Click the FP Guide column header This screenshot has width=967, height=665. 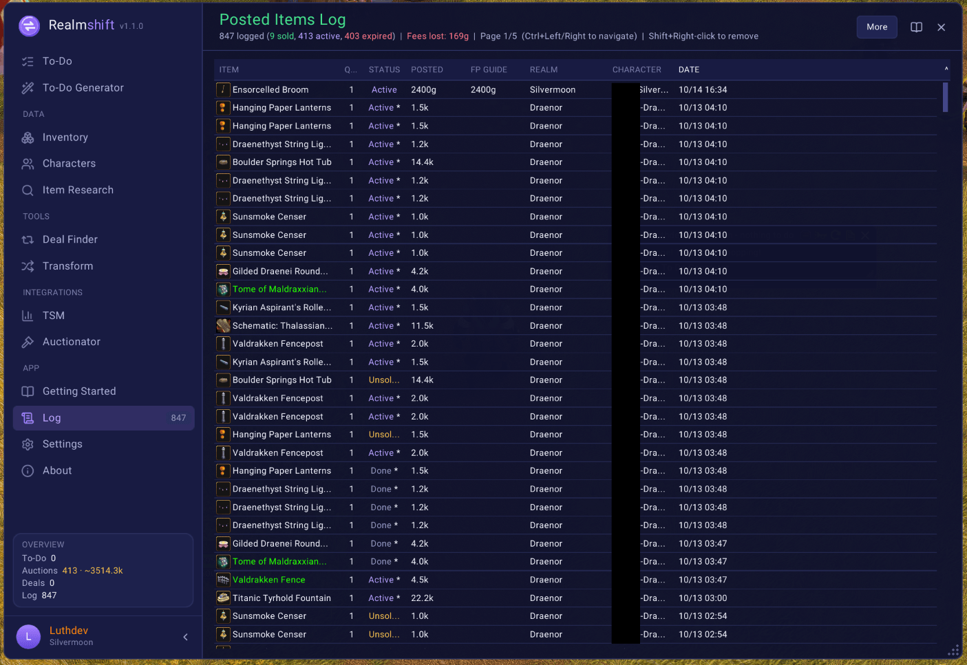pos(489,69)
